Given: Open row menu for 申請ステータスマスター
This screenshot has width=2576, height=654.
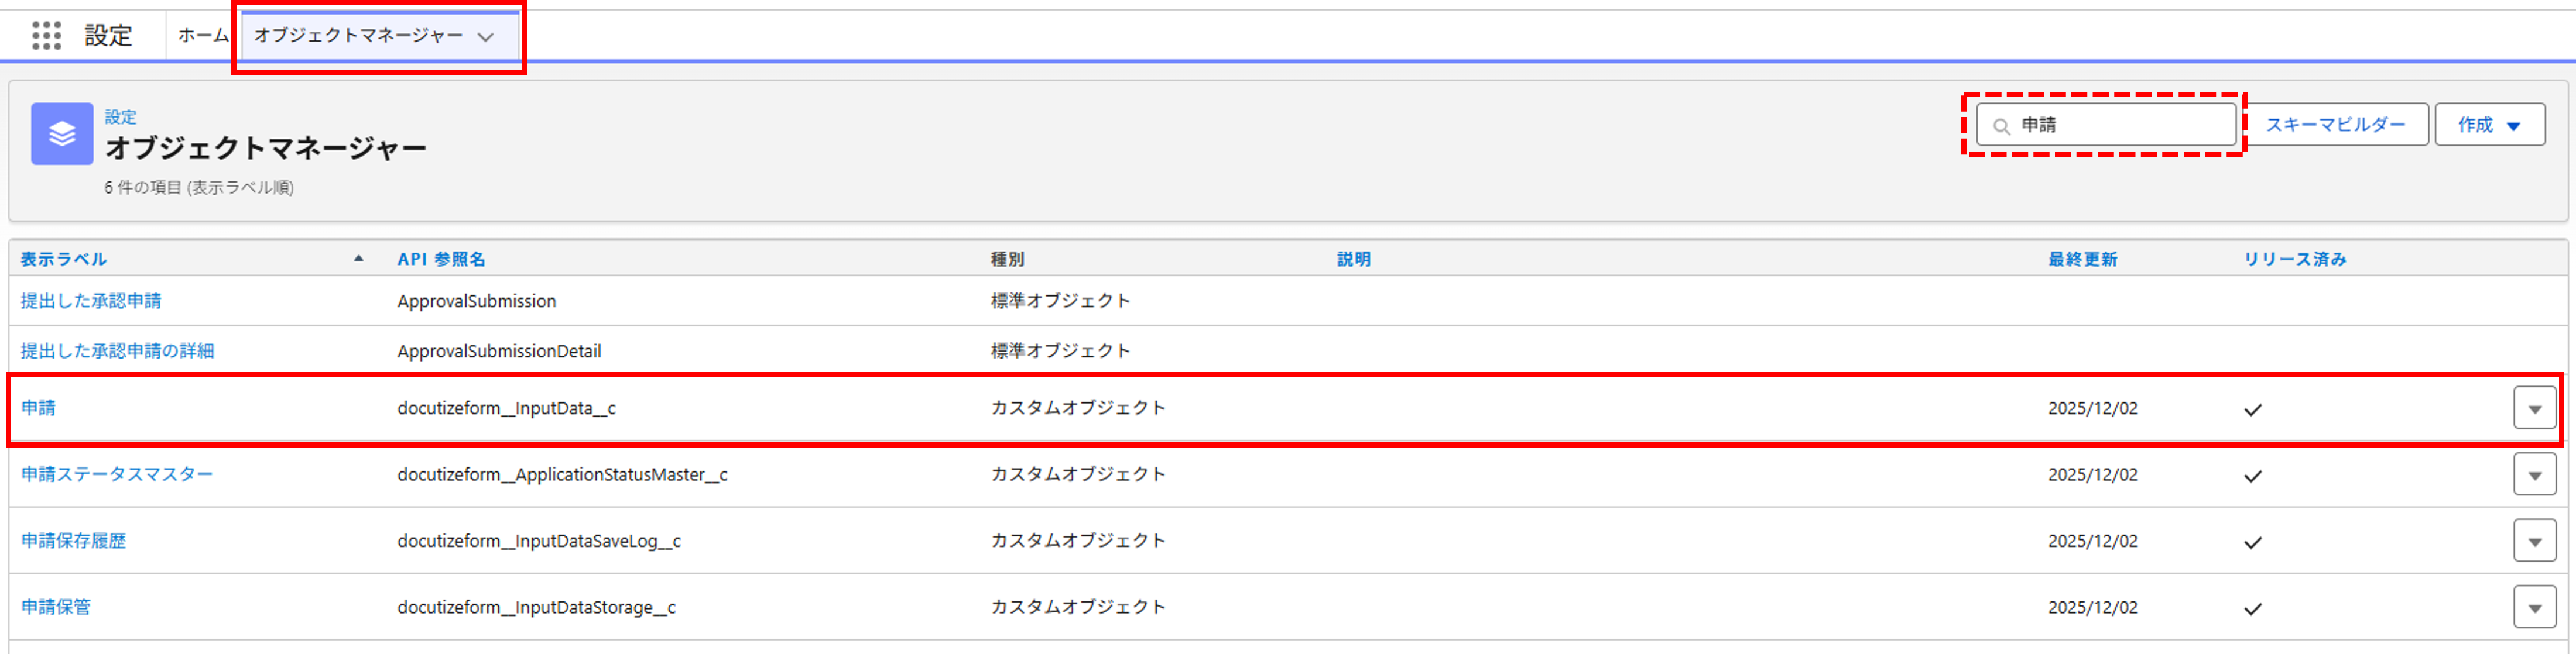Looking at the screenshot, I should [x=2534, y=475].
